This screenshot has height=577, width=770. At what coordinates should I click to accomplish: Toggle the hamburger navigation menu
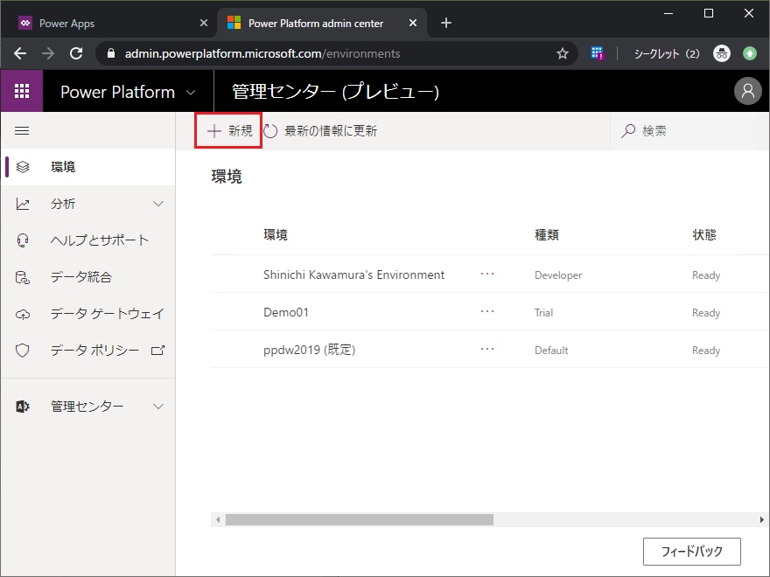(x=22, y=131)
